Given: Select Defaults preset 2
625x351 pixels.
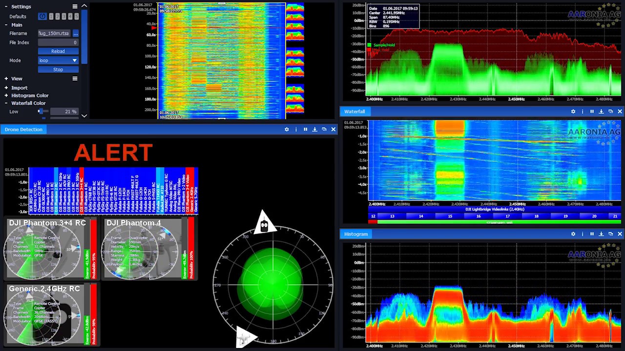Looking at the screenshot, I should pos(57,16).
